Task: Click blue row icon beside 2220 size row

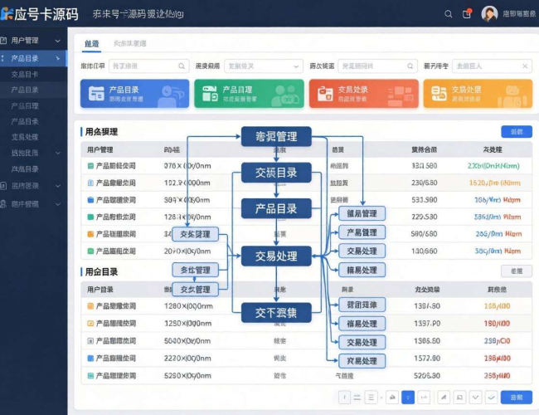Action: 90,359
